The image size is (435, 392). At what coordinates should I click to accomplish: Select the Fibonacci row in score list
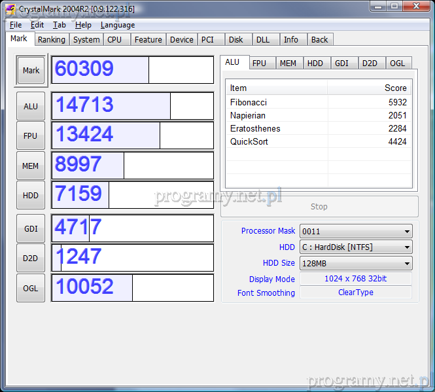click(318, 102)
